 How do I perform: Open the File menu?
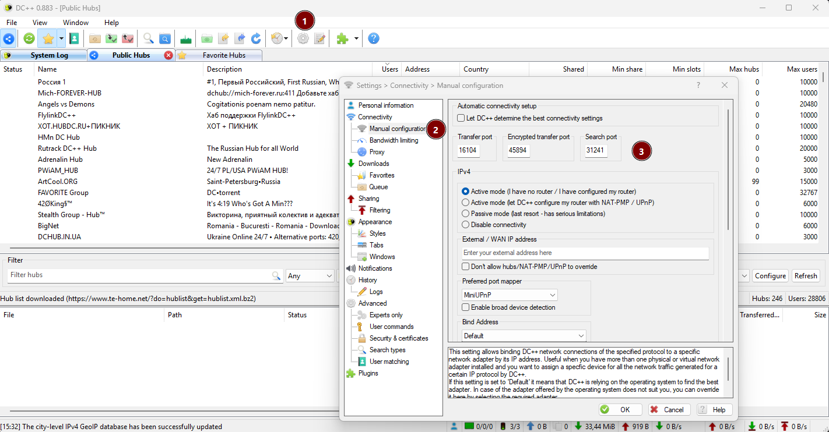pyautogui.click(x=12, y=23)
